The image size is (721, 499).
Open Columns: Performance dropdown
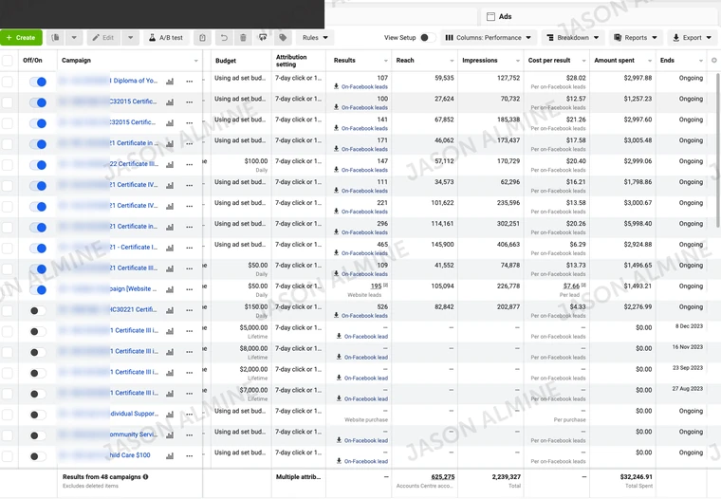coord(489,38)
